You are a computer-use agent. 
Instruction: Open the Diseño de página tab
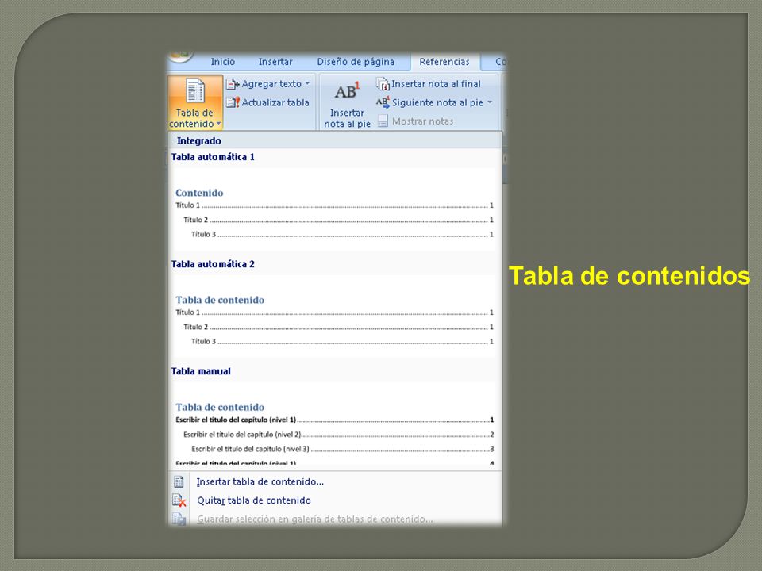(356, 62)
